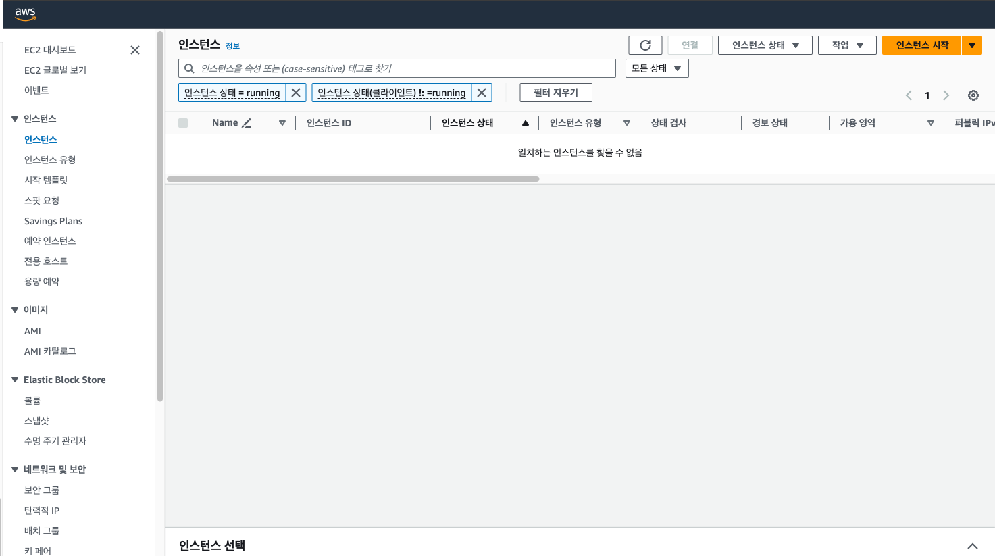Screen dimensions: 995x556
Task: Open Name column filter arrow
Action: click(x=282, y=123)
